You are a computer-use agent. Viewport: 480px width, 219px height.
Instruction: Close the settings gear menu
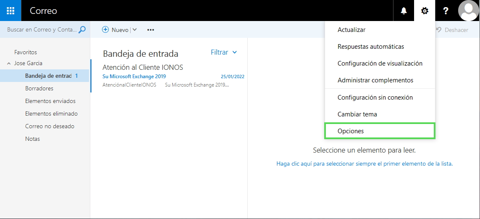pyautogui.click(x=425, y=11)
